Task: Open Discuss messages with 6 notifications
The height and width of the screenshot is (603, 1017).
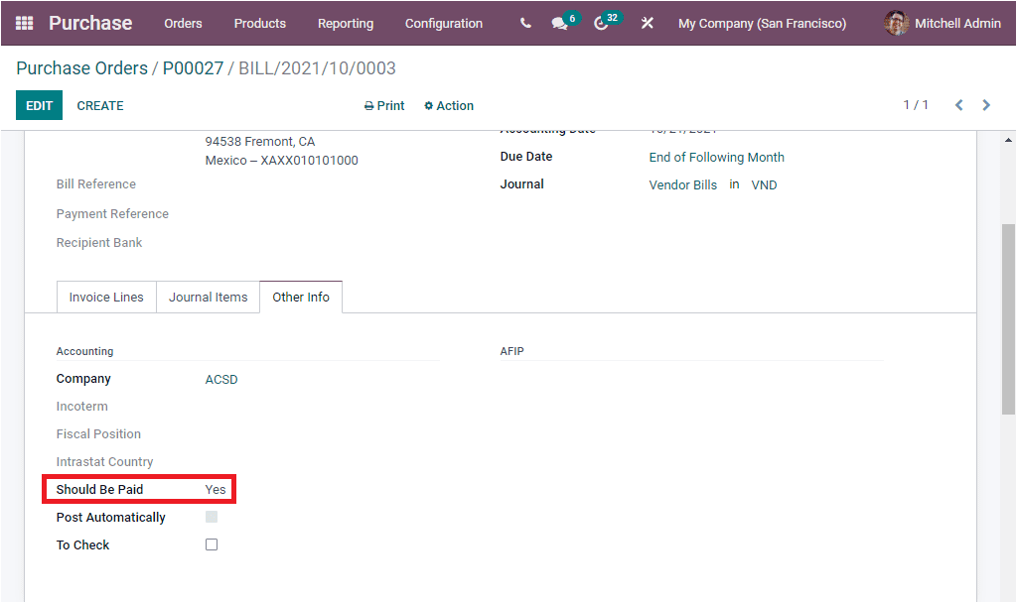Action: click(560, 22)
